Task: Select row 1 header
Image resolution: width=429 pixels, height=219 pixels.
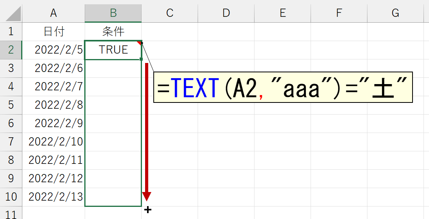Action: tap(11, 32)
